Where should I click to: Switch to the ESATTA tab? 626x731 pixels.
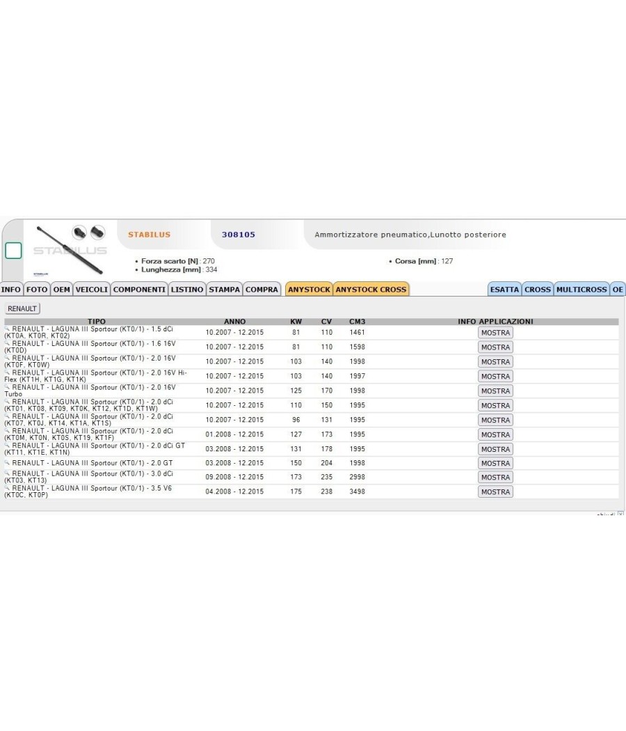click(x=504, y=290)
